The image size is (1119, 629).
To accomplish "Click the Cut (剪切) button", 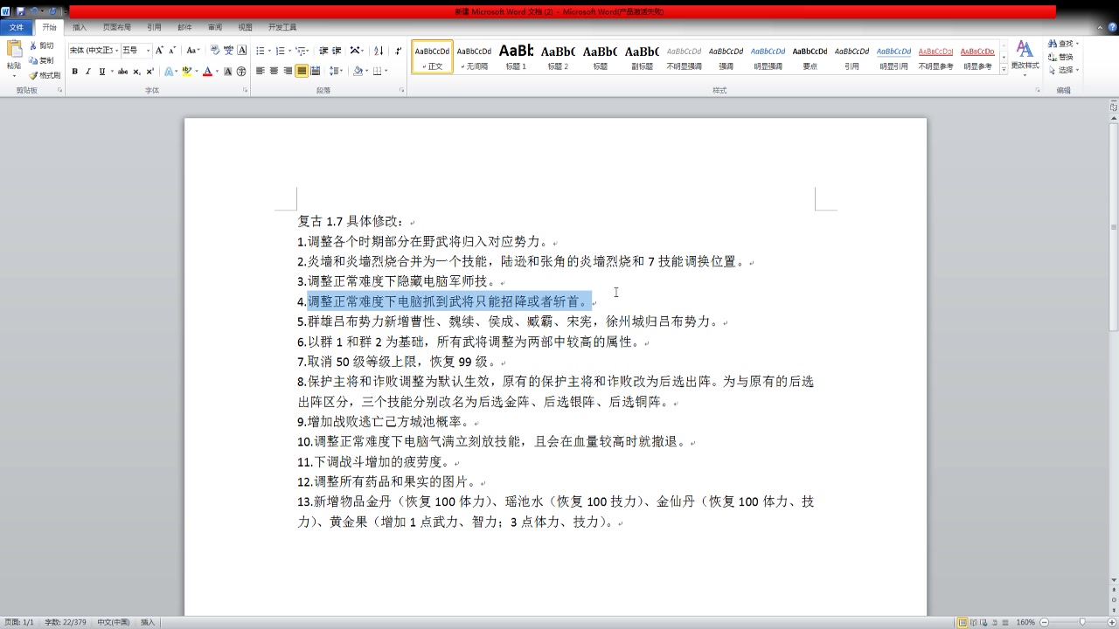I will 42,45.
